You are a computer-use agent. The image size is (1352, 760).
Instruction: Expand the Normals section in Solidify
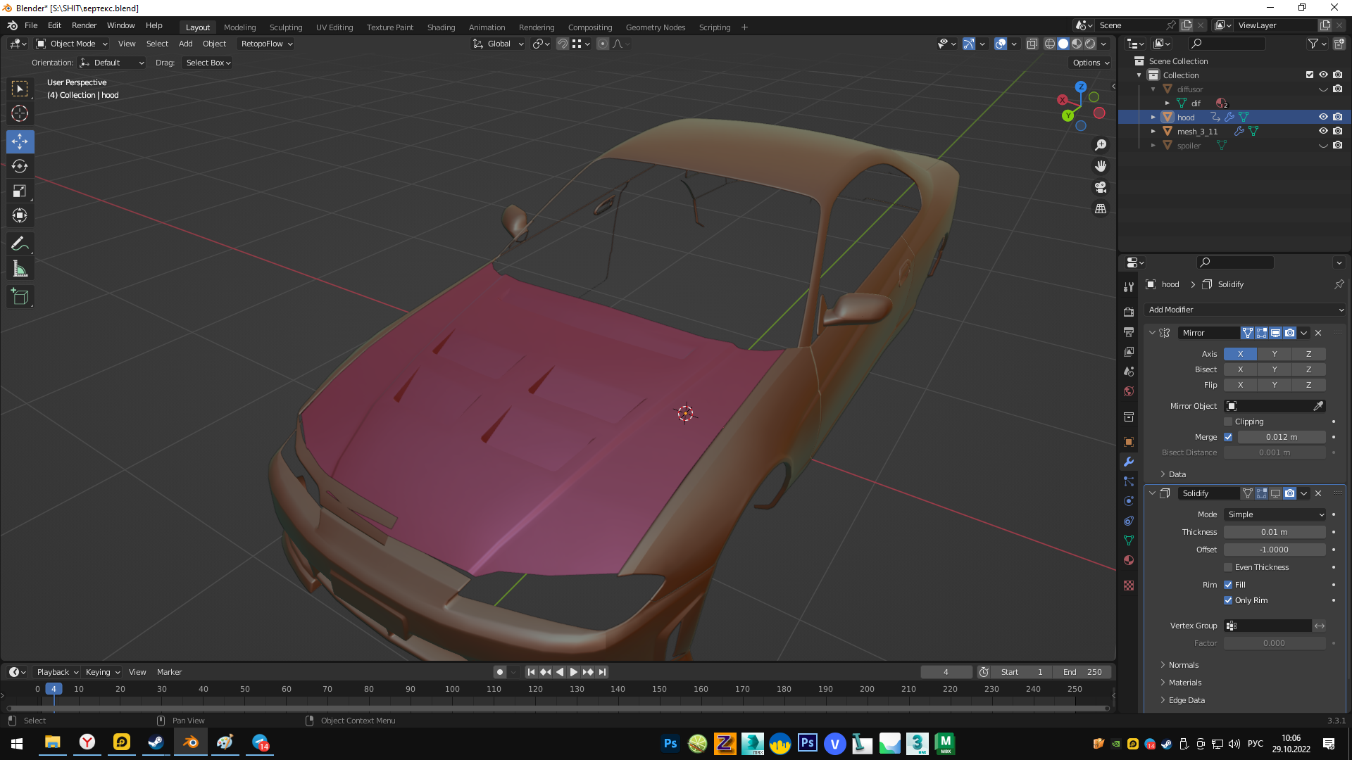point(1183,665)
